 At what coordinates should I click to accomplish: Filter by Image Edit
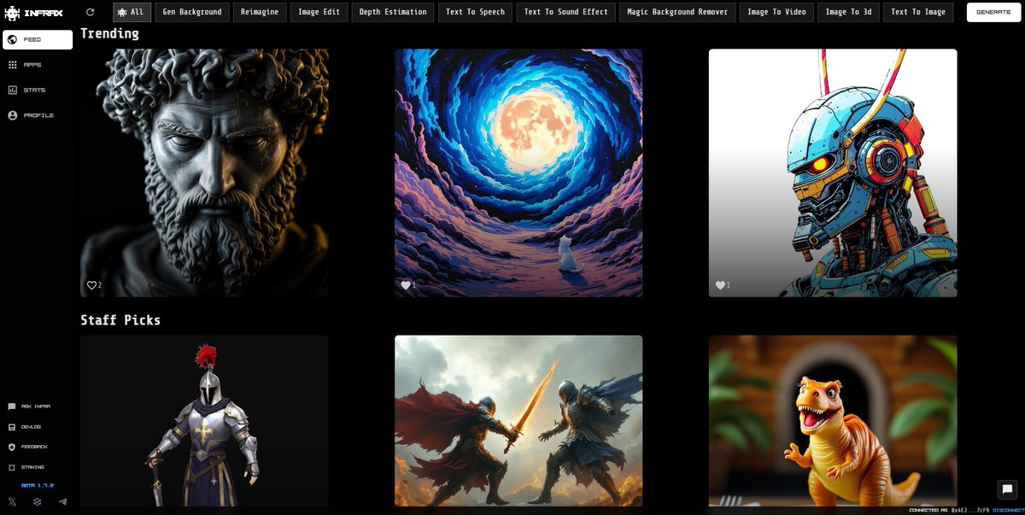click(x=319, y=12)
